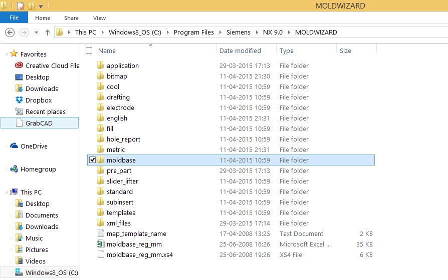
Task: Select the english folder icon
Action: click(101, 118)
